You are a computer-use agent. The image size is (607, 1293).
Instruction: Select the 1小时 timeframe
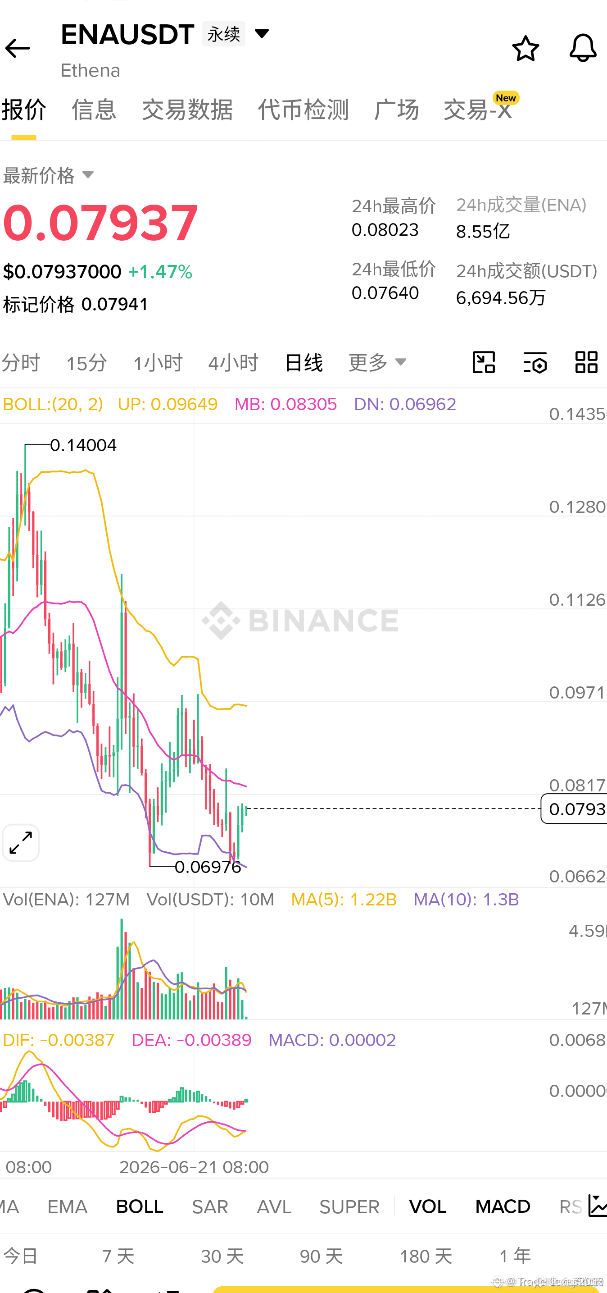pyautogui.click(x=158, y=362)
